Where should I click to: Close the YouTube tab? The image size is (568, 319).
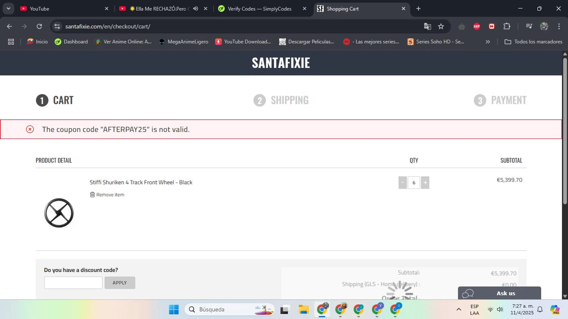106,9
